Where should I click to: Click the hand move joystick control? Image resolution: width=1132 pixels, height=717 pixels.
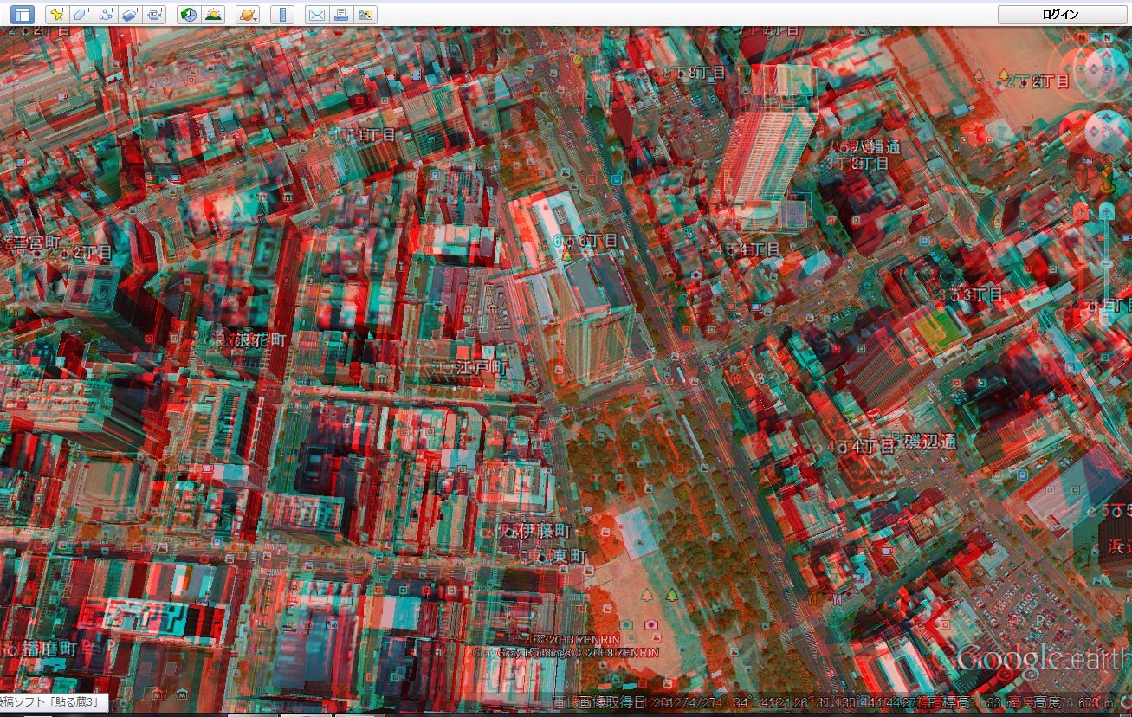pyautogui.click(x=1106, y=132)
